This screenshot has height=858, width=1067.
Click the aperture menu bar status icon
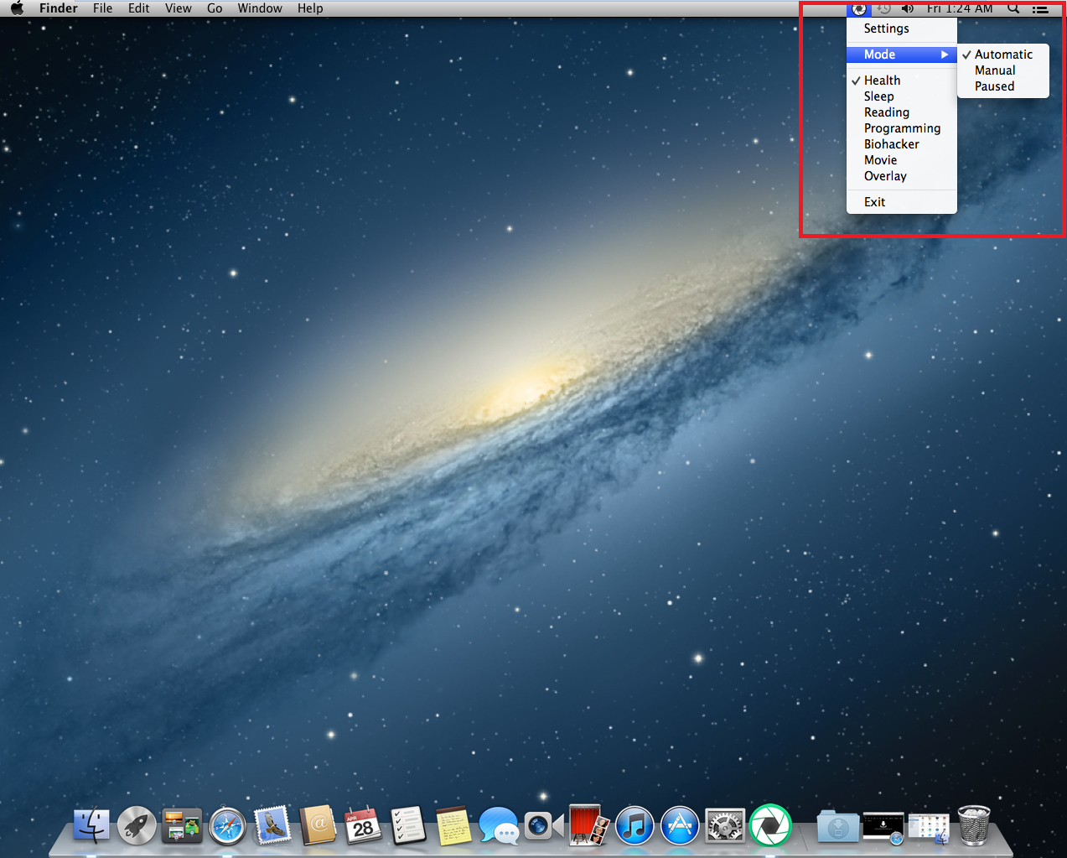(859, 8)
